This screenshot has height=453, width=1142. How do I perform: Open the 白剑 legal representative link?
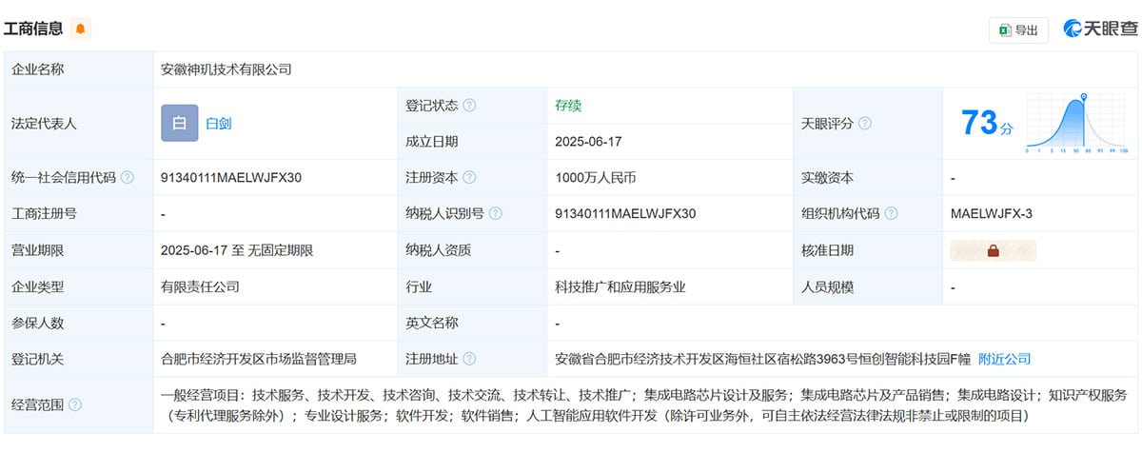(219, 123)
